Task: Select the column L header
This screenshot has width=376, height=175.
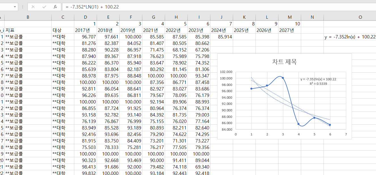Action: 267,17
